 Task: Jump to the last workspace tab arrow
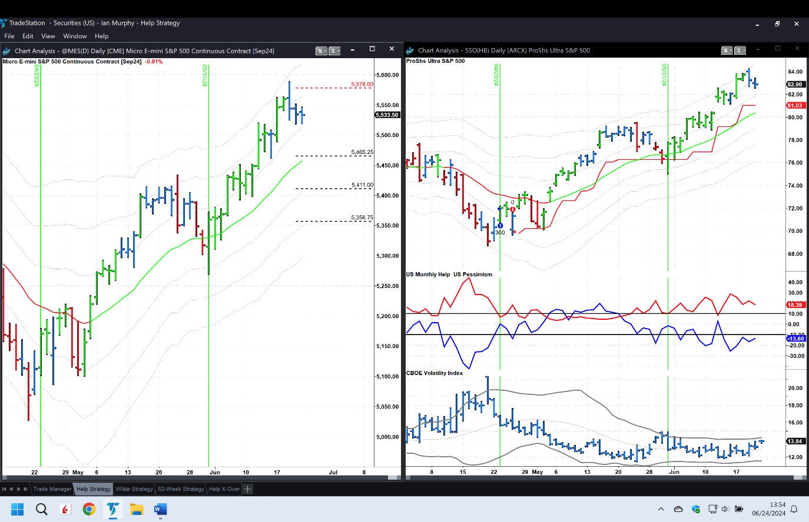pyautogui.click(x=25, y=489)
